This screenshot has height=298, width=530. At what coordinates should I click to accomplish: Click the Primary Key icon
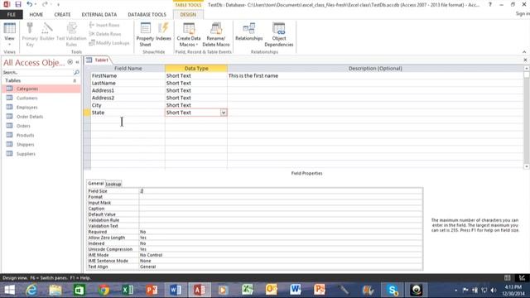pos(30,35)
